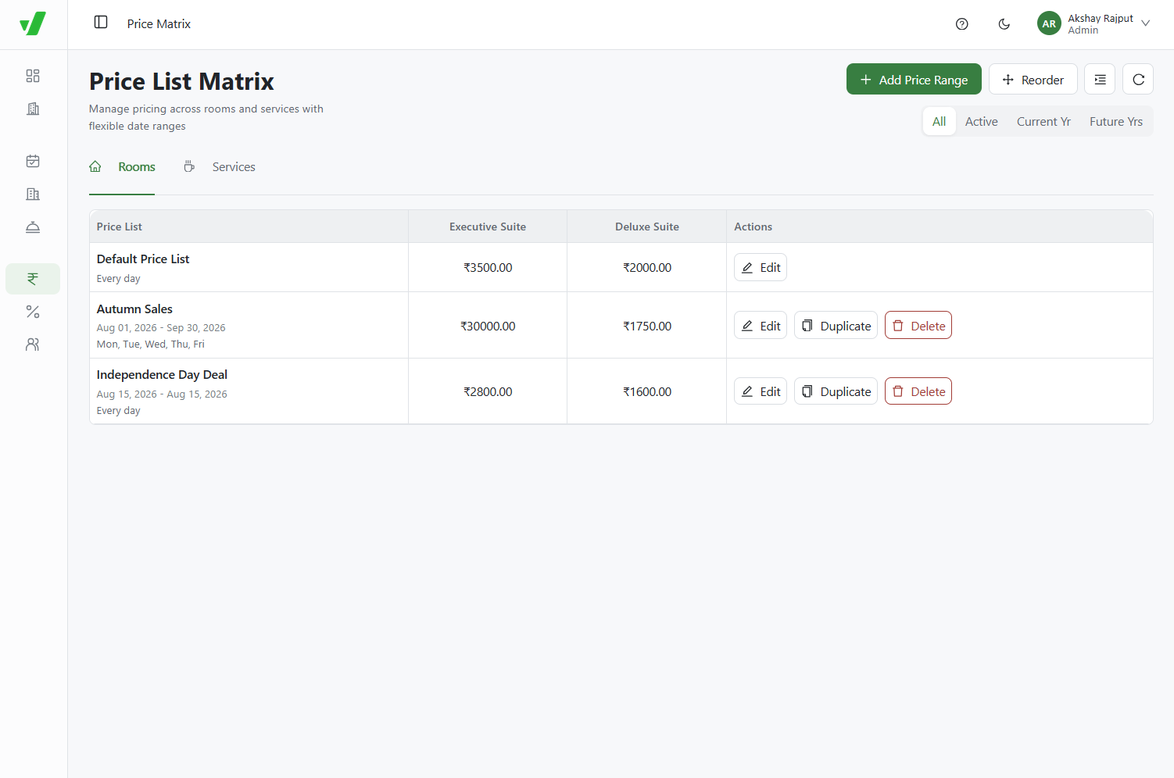Click the ₹3500.00 Default price cell

tap(488, 267)
